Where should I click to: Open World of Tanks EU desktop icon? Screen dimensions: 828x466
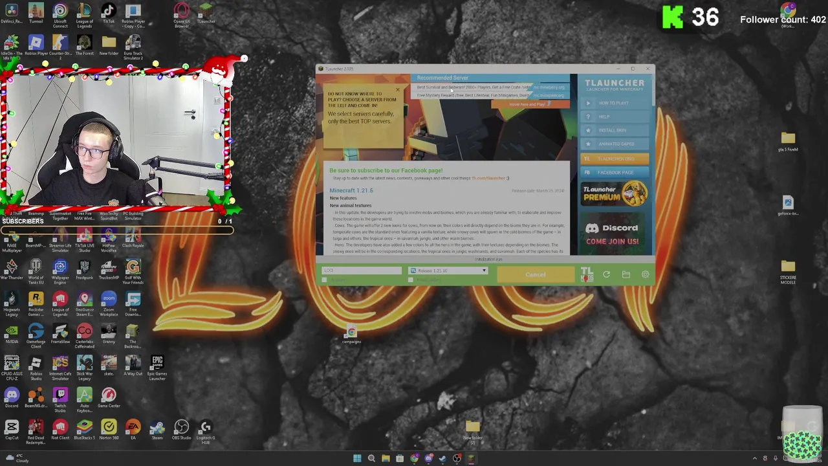click(x=36, y=272)
